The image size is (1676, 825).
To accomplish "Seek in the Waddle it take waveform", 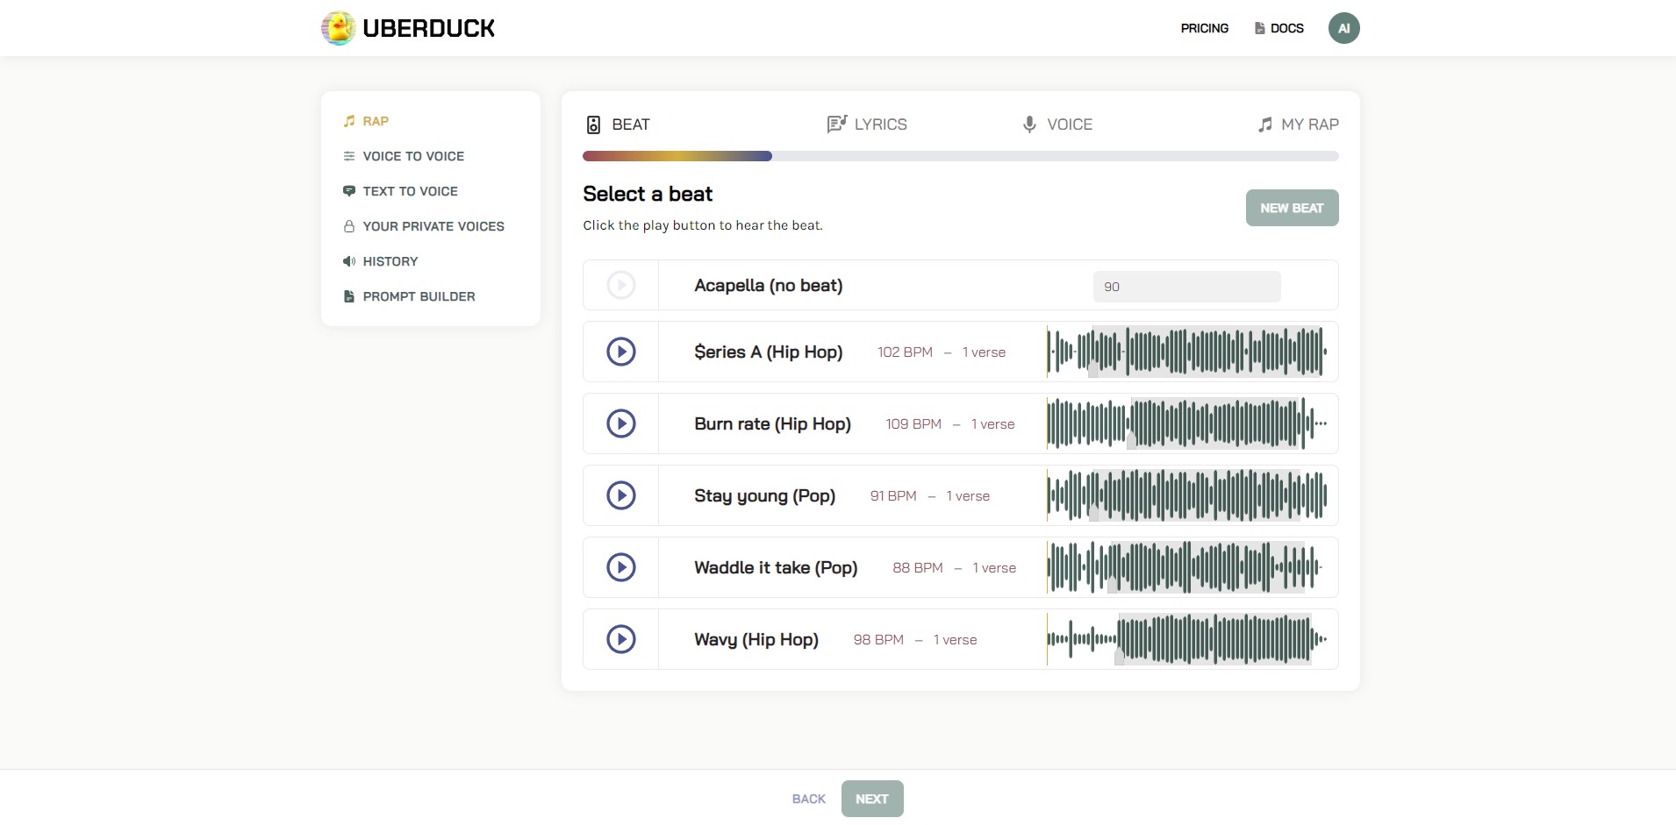I will pyautogui.click(x=1186, y=567).
